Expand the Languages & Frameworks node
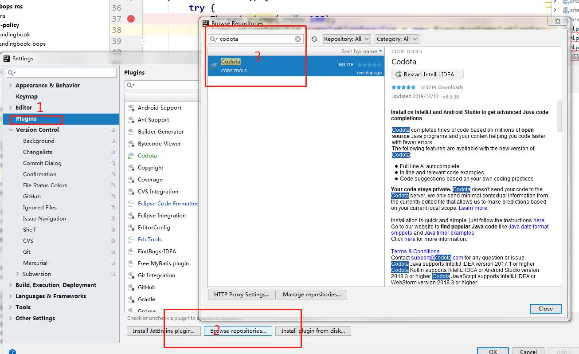579x354 pixels. coord(11,296)
